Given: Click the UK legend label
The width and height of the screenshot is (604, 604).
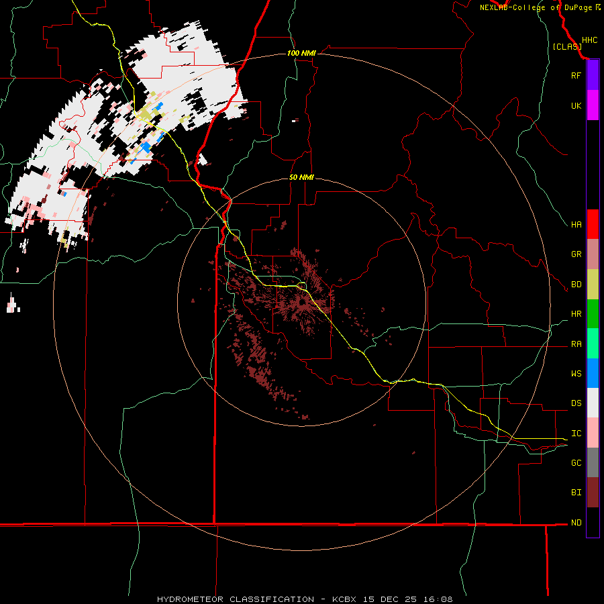Looking at the screenshot, I should coord(576,105).
